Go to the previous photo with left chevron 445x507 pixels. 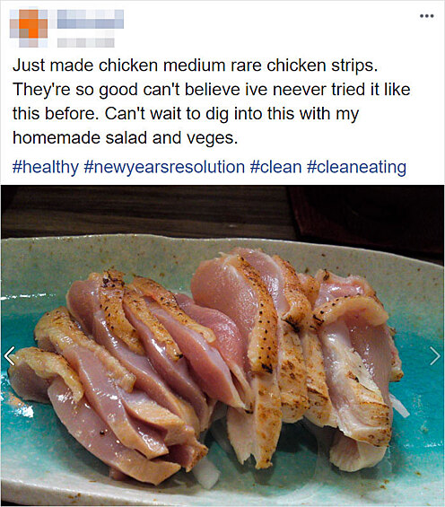point(10,355)
